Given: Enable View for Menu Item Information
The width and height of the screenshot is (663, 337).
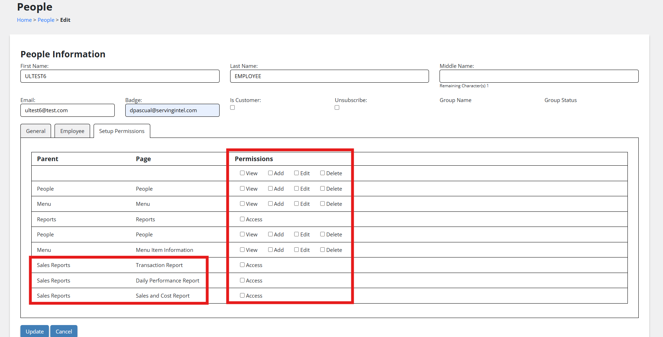Looking at the screenshot, I should click(242, 250).
